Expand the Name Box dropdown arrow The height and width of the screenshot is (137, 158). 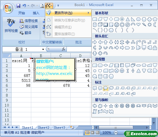(x=43, y=49)
